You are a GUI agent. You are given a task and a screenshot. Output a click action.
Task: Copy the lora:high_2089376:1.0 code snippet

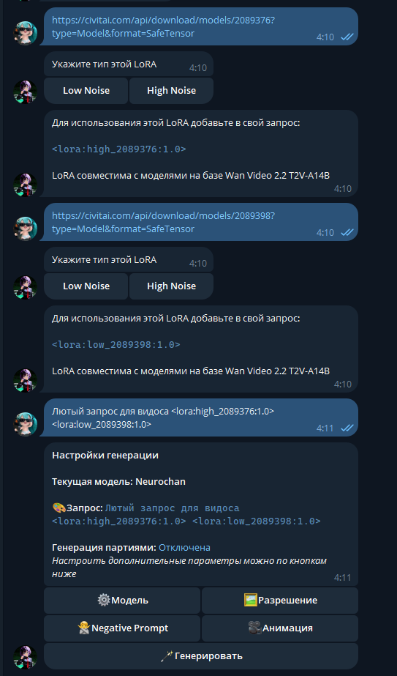click(x=119, y=149)
